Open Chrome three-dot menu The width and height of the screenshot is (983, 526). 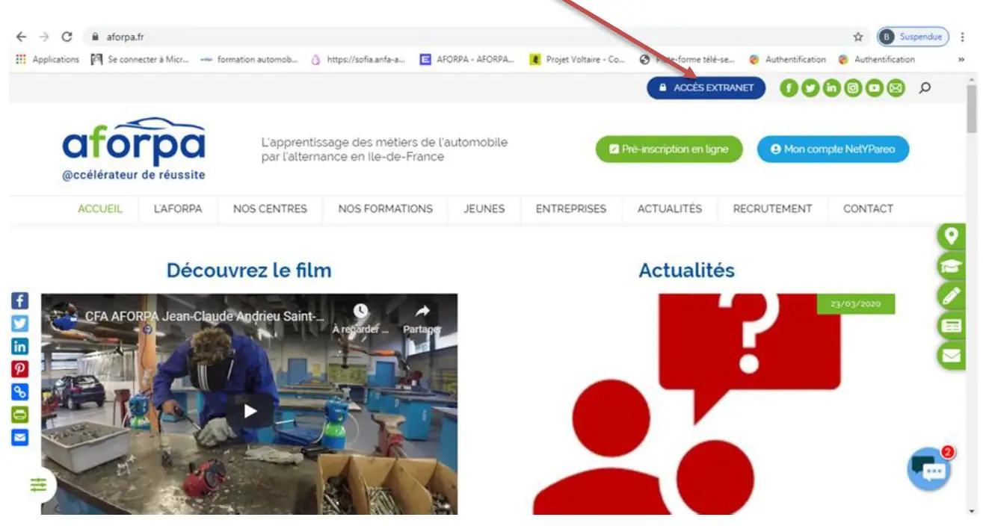tap(963, 37)
